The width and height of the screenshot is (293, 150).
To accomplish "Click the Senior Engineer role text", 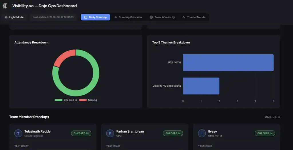I will click(34, 136).
